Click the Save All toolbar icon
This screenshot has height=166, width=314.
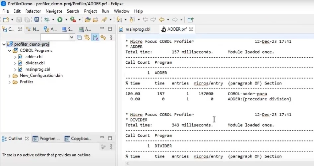pos(27,20)
